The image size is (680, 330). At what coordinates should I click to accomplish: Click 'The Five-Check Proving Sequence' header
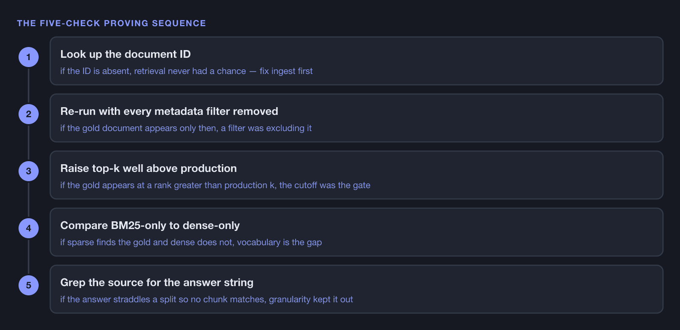pyautogui.click(x=111, y=23)
